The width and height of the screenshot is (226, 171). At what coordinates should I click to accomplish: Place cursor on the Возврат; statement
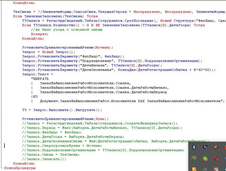click(x=38, y=34)
